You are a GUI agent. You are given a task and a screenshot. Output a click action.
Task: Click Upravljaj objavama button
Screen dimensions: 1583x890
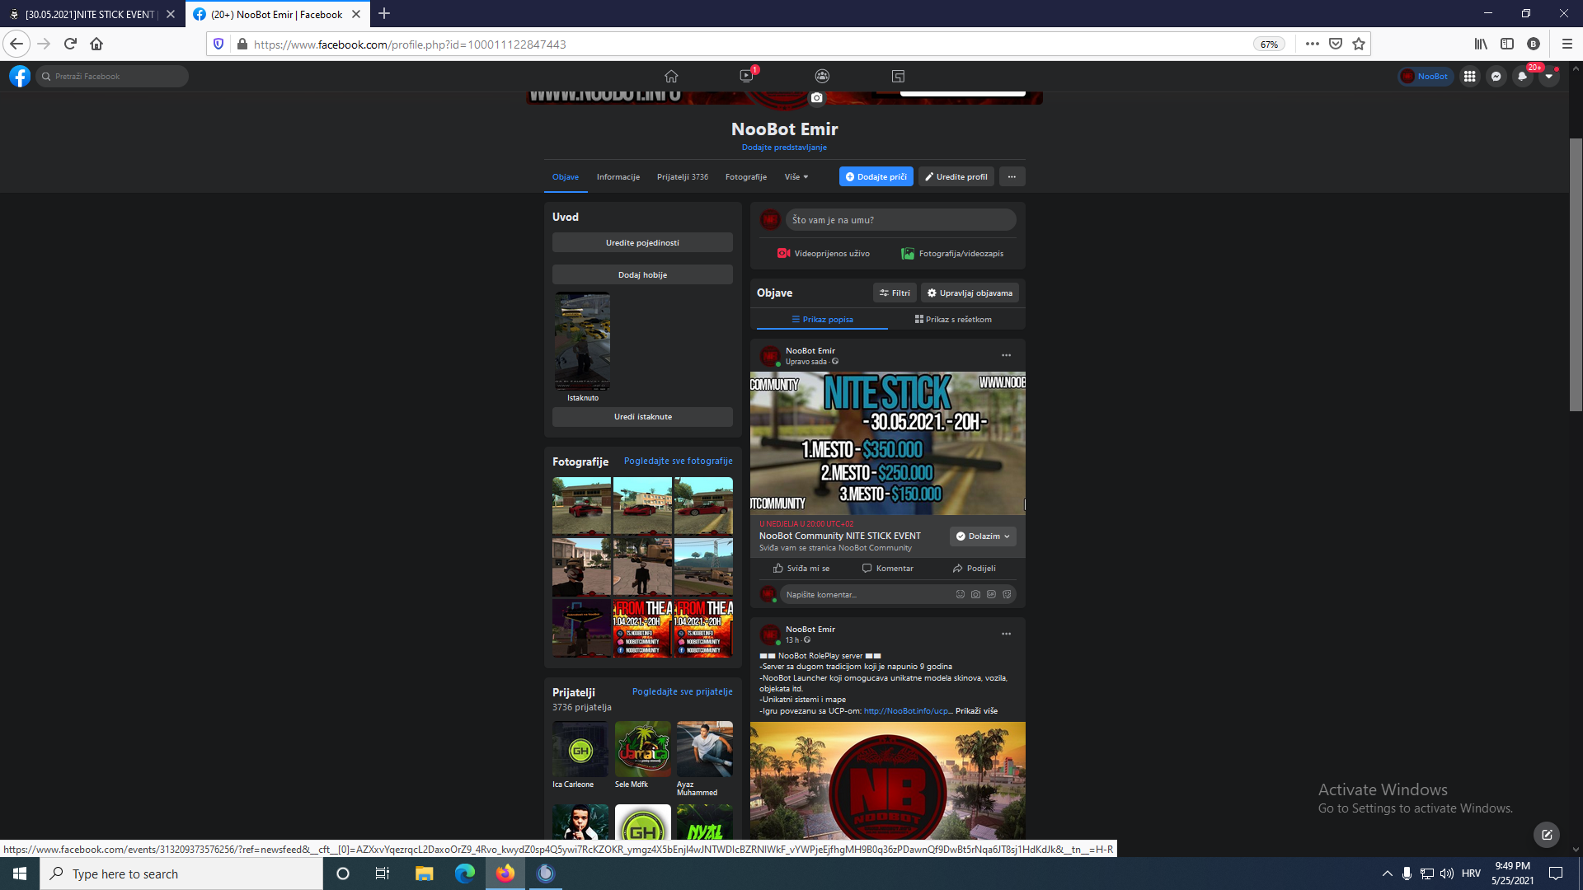[x=970, y=293]
